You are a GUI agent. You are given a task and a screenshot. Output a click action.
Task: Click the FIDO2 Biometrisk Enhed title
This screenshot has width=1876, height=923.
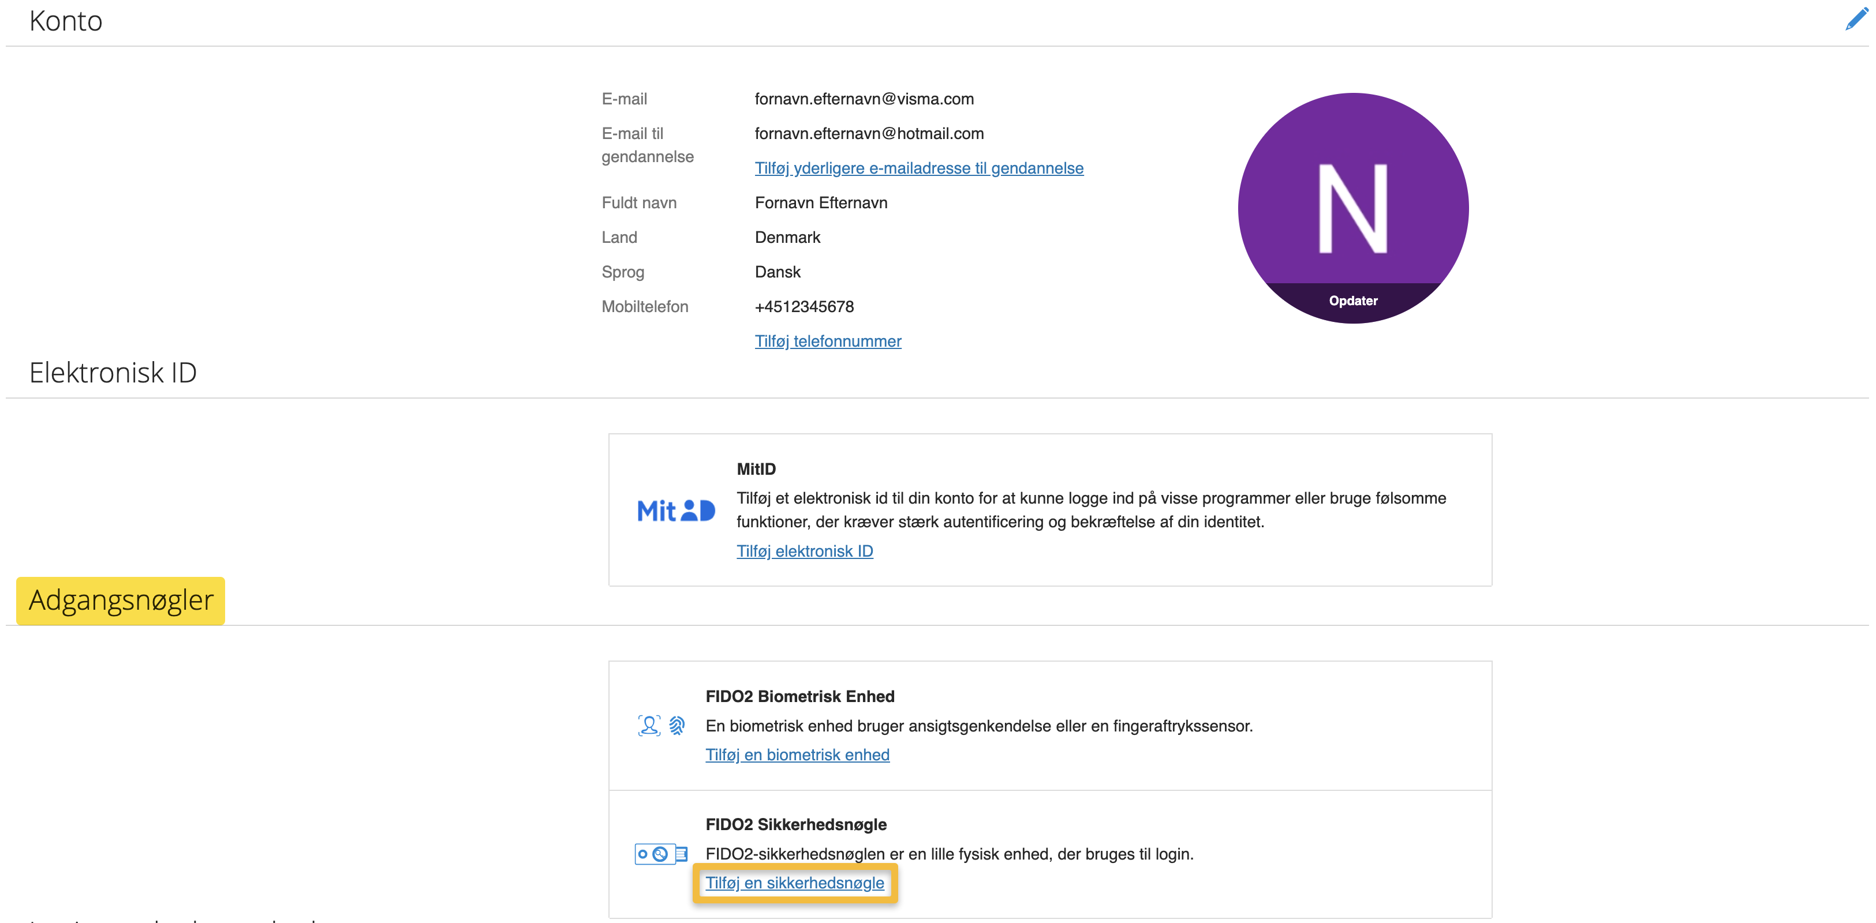[x=799, y=697]
